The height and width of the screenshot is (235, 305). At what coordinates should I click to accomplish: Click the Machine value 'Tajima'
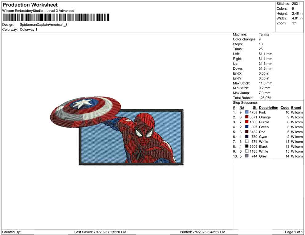(264, 34)
